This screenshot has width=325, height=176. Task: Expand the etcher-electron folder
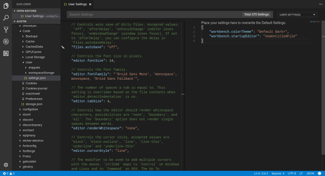(x=36, y=141)
